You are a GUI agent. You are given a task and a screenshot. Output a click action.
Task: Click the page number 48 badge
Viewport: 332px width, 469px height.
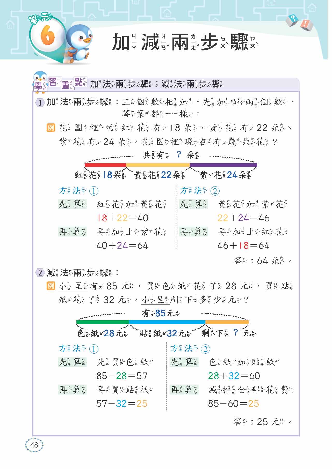click(x=34, y=445)
